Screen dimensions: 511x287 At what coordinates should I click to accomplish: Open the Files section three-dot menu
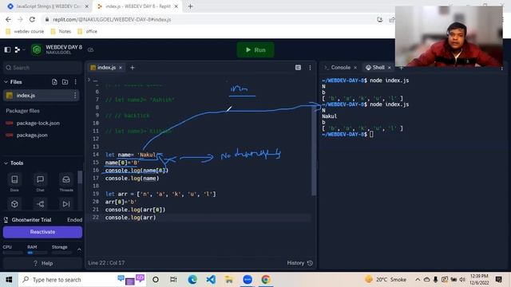click(x=76, y=82)
